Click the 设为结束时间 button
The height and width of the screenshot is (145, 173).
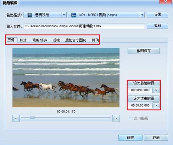point(144,99)
